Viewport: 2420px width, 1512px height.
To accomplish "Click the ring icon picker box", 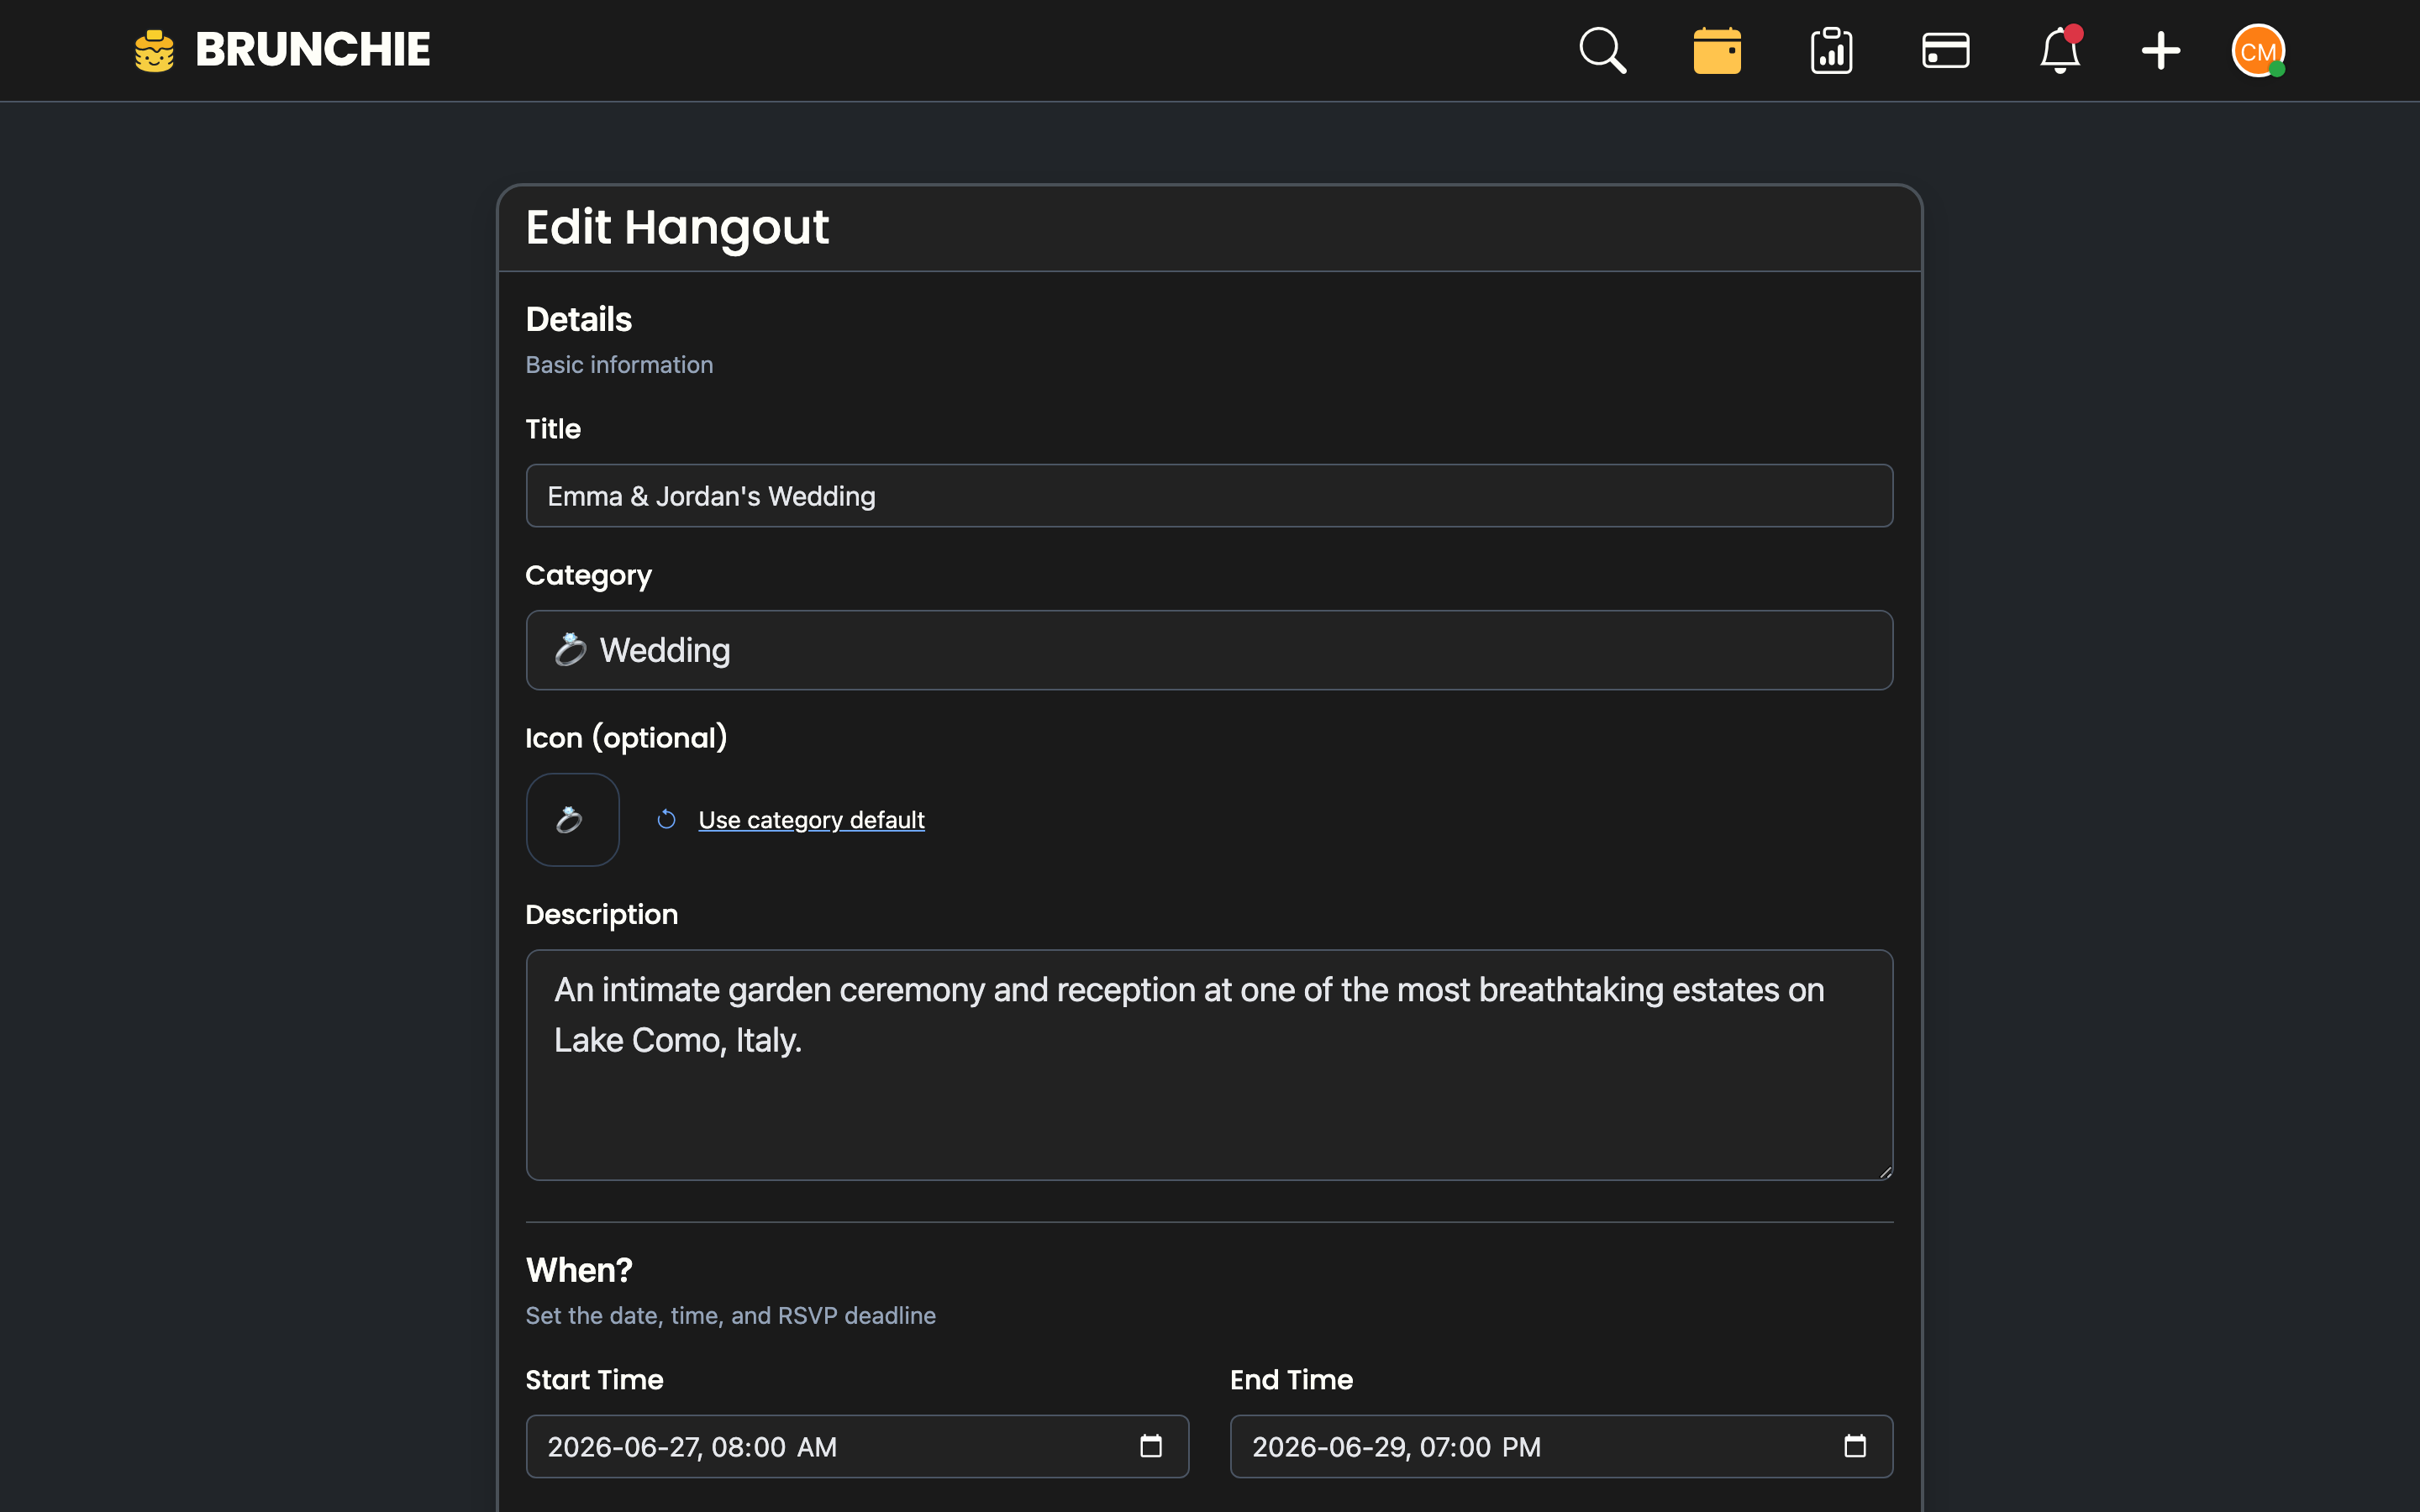I will 573,820.
